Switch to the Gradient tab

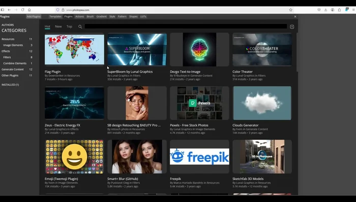pyautogui.click(x=101, y=16)
